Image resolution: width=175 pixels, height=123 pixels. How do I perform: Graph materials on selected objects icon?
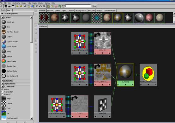(33, 6)
